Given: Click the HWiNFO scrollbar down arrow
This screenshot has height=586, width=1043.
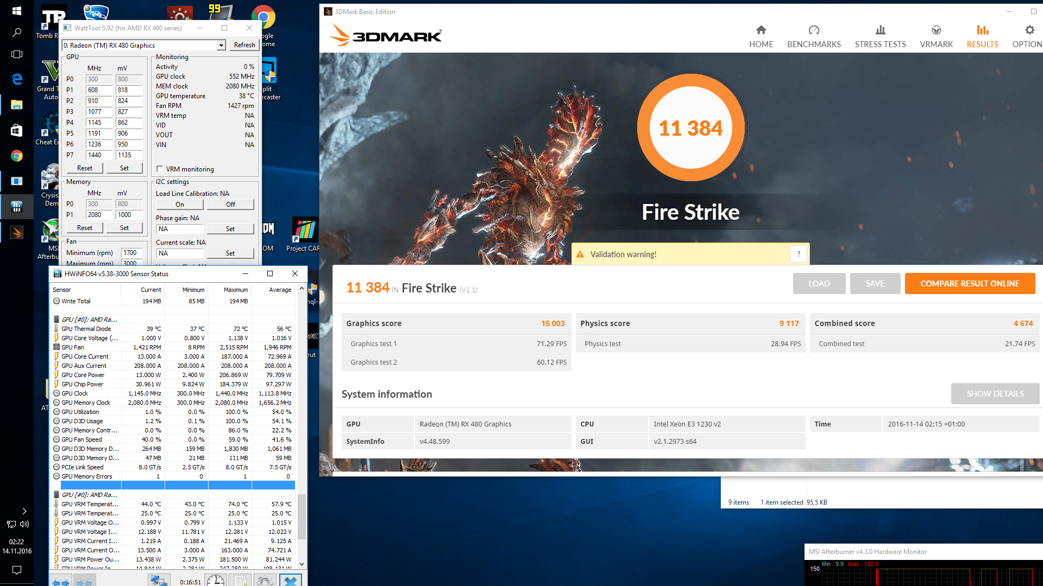Looking at the screenshot, I should pyautogui.click(x=301, y=564).
